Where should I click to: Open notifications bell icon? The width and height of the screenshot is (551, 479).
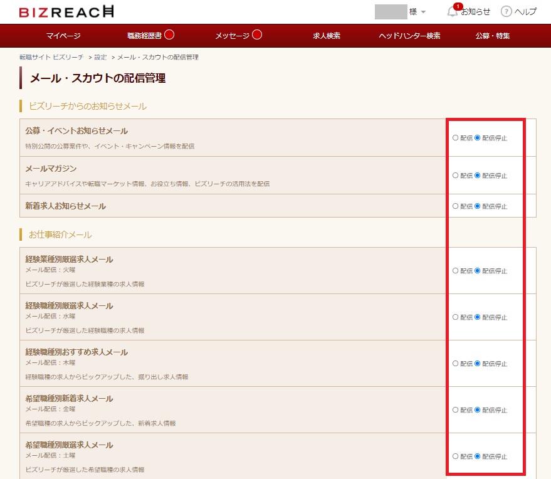(x=453, y=11)
